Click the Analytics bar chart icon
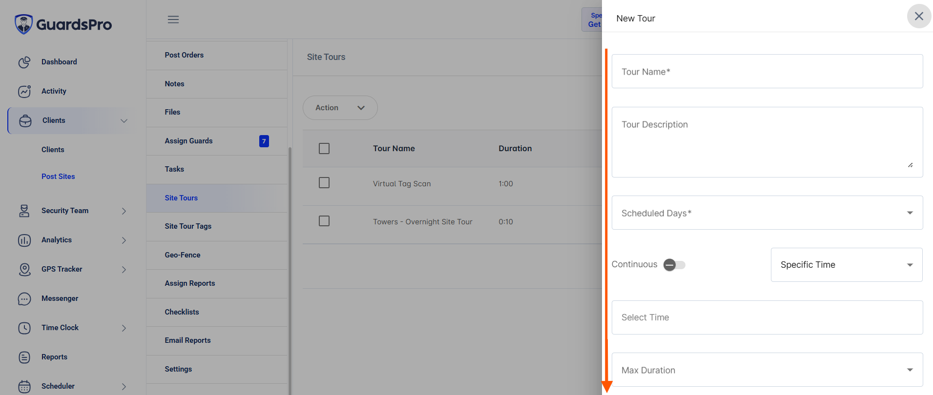933x395 pixels. [24, 240]
